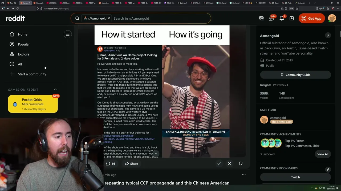Click the taskbar volume speaker icon
The height and width of the screenshot is (191, 341).
coord(324,188)
